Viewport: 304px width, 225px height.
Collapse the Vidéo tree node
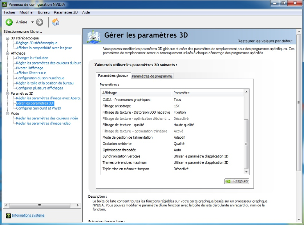point(8,114)
